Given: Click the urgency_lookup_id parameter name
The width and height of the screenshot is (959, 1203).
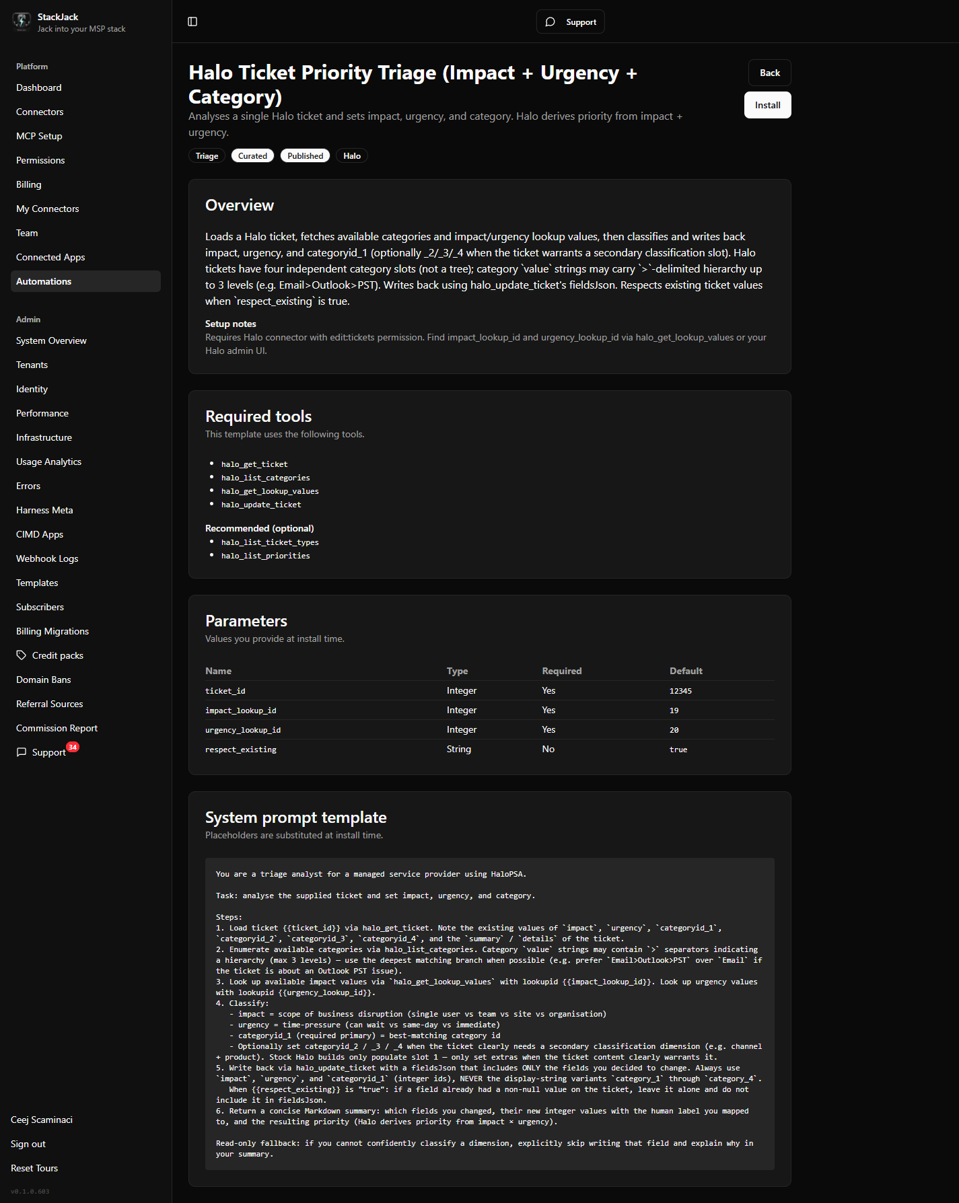Looking at the screenshot, I should 243,730.
